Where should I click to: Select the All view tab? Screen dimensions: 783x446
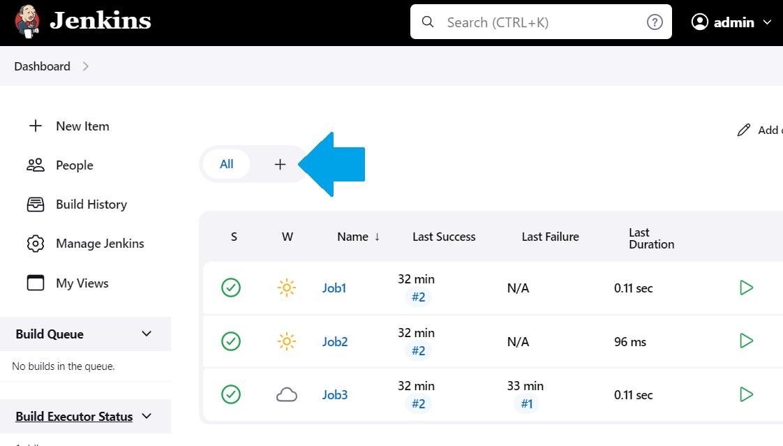point(227,164)
